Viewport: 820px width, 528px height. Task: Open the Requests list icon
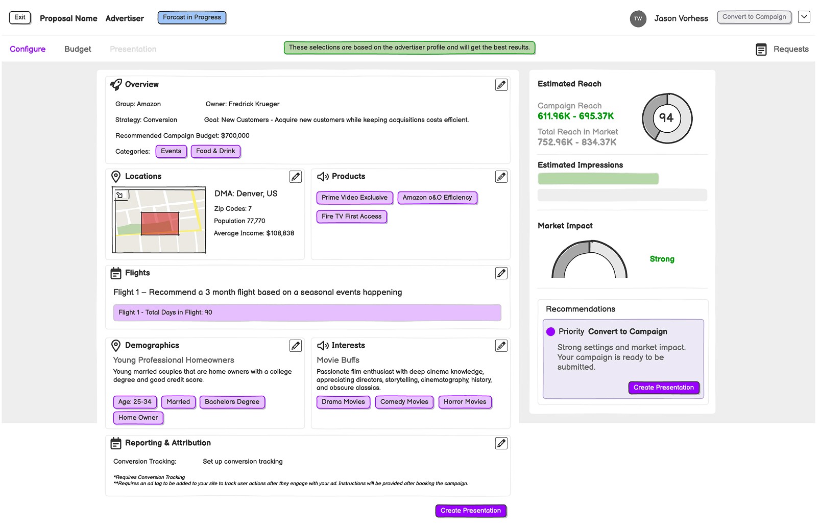click(x=761, y=50)
